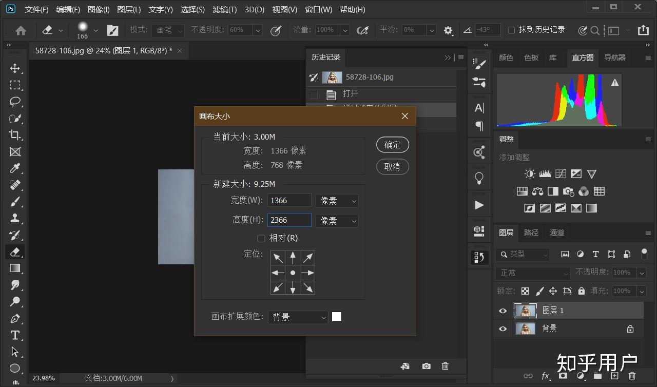Open eraser mode 画笔 dropdown

click(168, 30)
